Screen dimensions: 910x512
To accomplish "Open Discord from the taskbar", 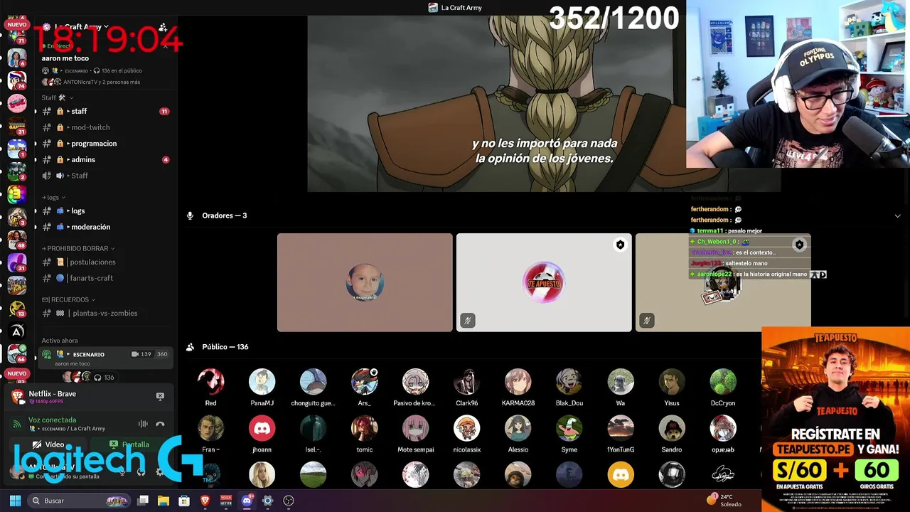I will point(247,501).
